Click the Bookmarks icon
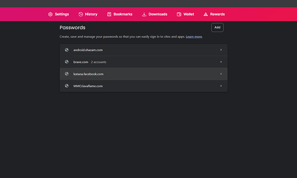 click(109, 14)
